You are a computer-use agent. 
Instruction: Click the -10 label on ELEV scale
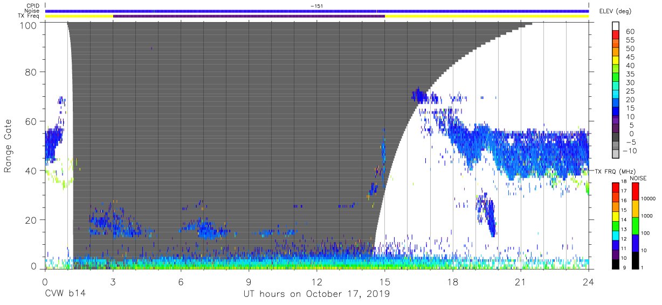(x=630, y=151)
